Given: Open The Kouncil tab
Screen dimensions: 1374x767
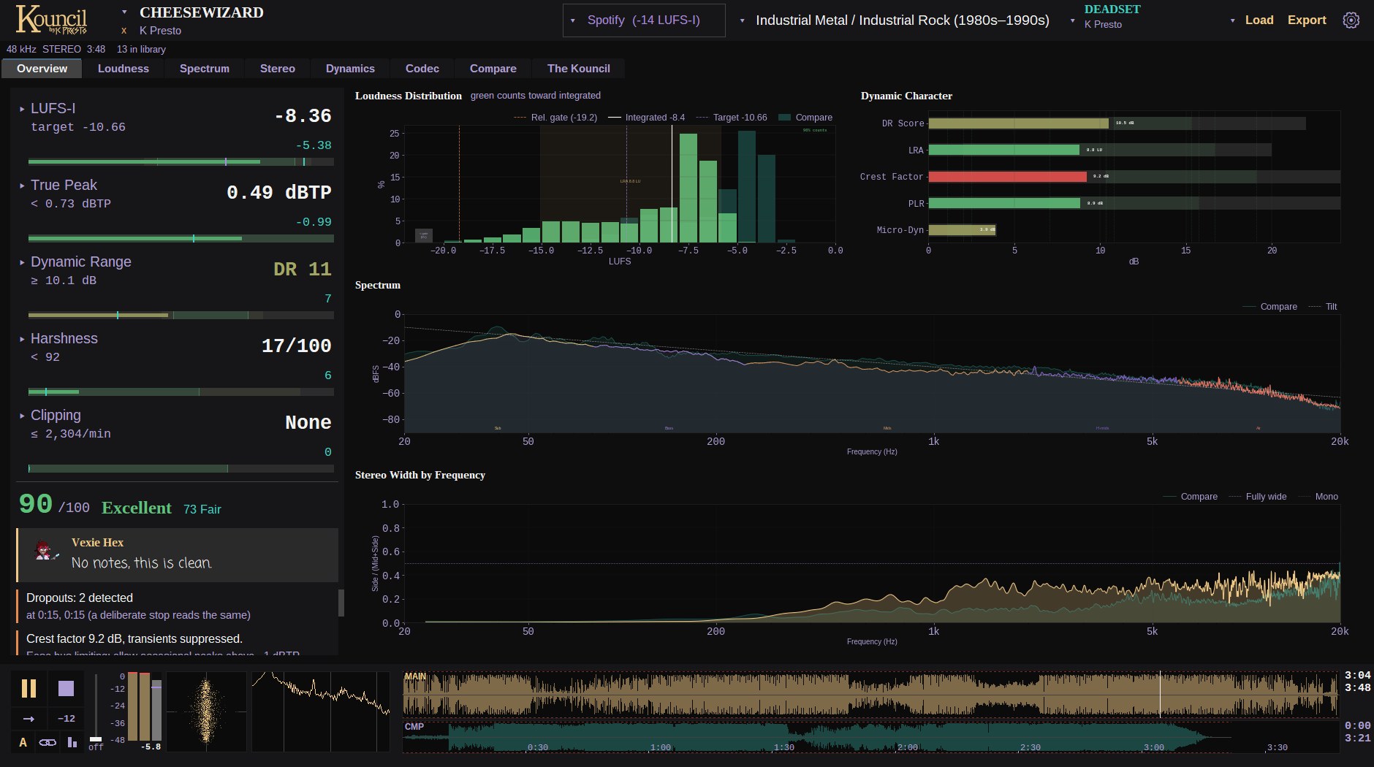Looking at the screenshot, I should 579,69.
